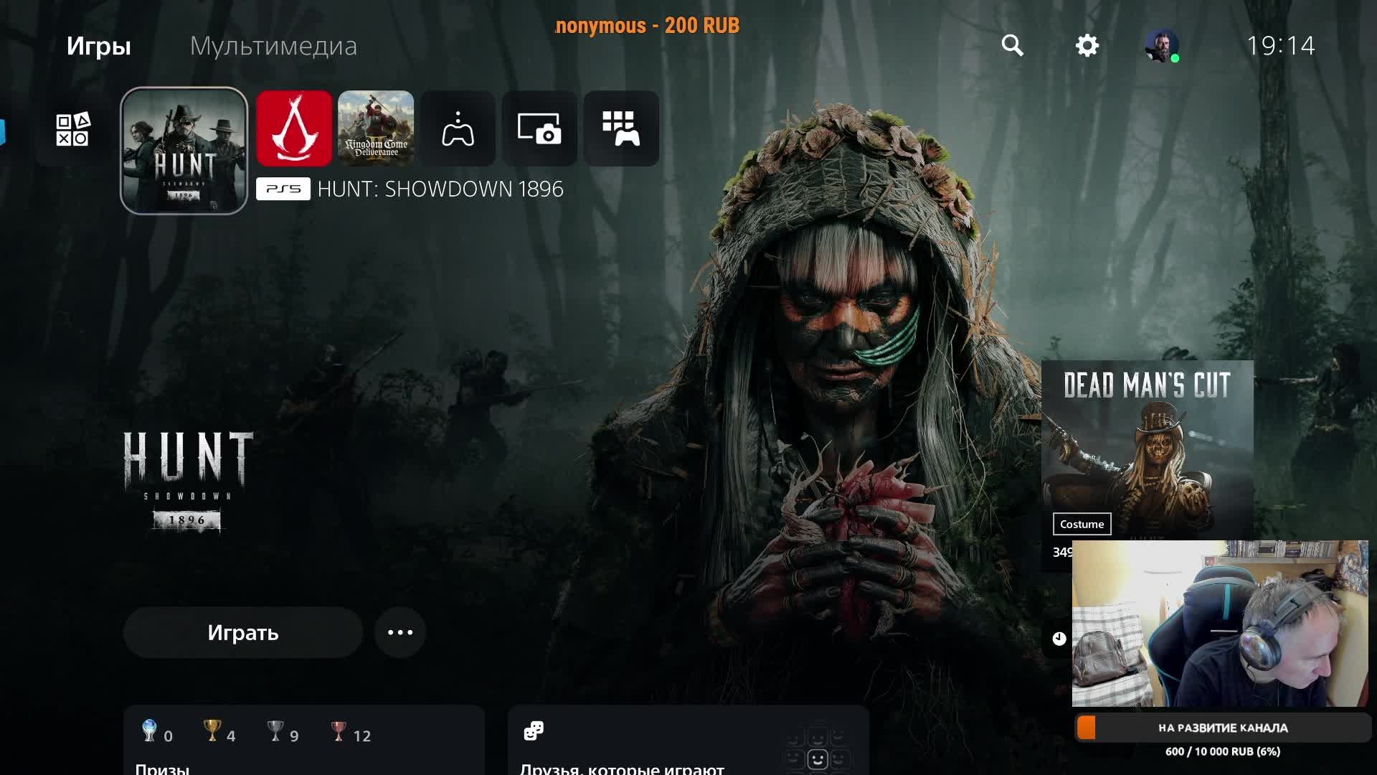Open the settings gear icon
The height and width of the screenshot is (775, 1377).
[1087, 45]
